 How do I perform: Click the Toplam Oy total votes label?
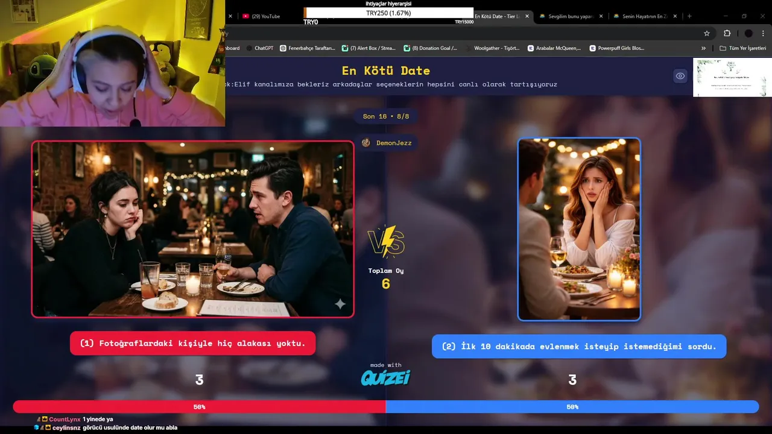pyautogui.click(x=386, y=271)
